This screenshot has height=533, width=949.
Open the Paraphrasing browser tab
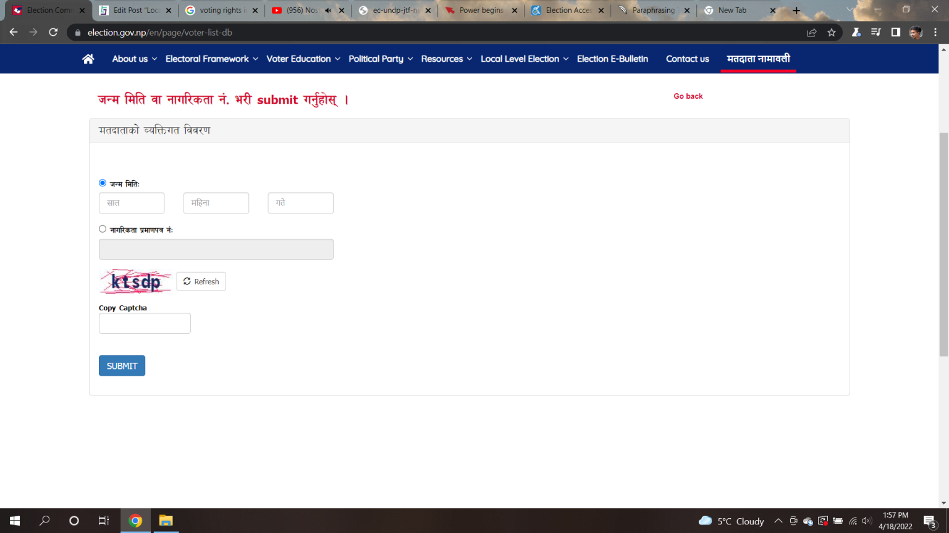(652, 10)
